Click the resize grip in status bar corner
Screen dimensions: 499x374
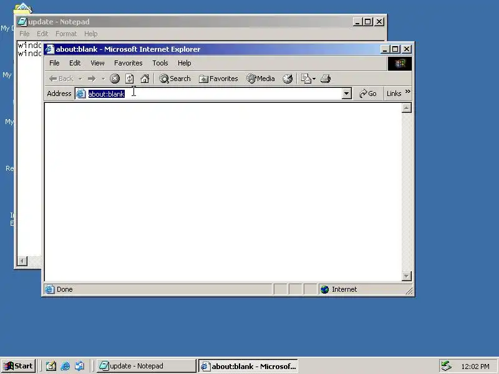pos(409,290)
